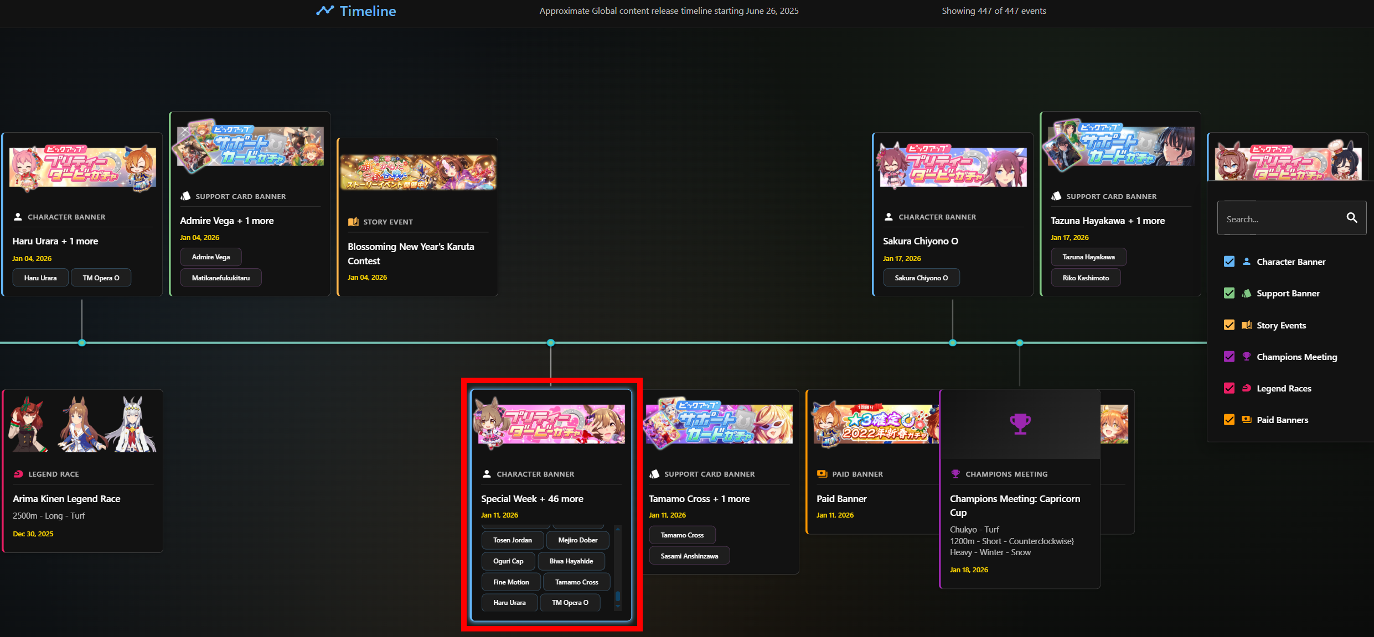
Task: Click the TM Opera O chip on Jan 04 character banner
Action: coord(101,278)
